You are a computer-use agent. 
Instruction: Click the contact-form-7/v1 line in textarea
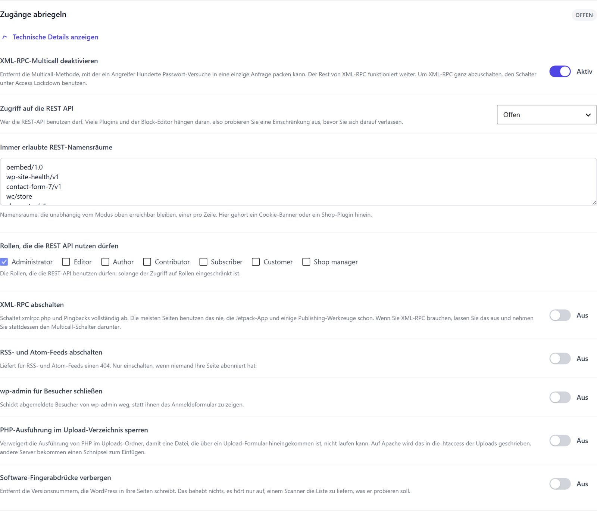tap(34, 186)
